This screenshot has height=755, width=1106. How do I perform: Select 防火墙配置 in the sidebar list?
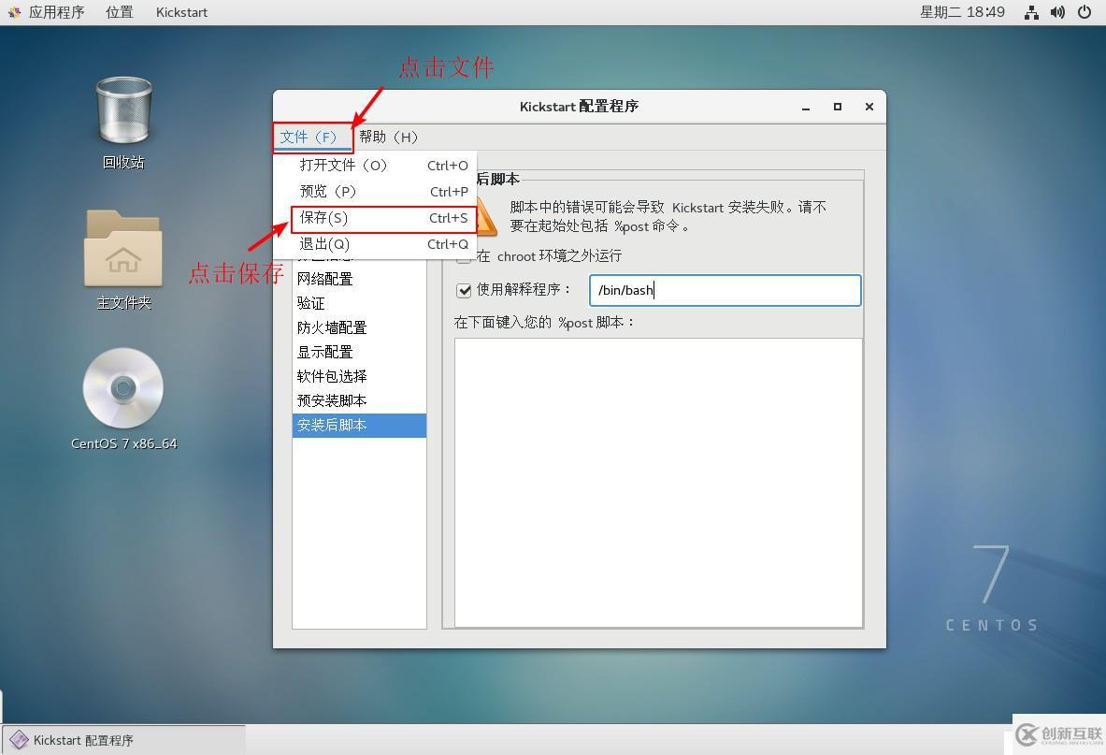tap(359, 327)
